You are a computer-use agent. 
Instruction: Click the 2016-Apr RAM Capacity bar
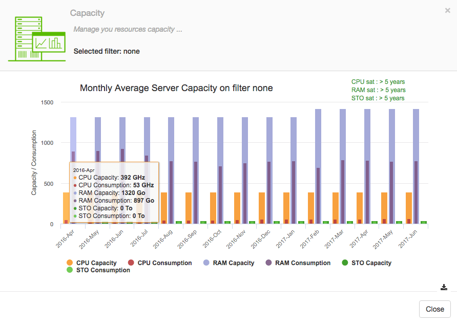tap(73, 134)
